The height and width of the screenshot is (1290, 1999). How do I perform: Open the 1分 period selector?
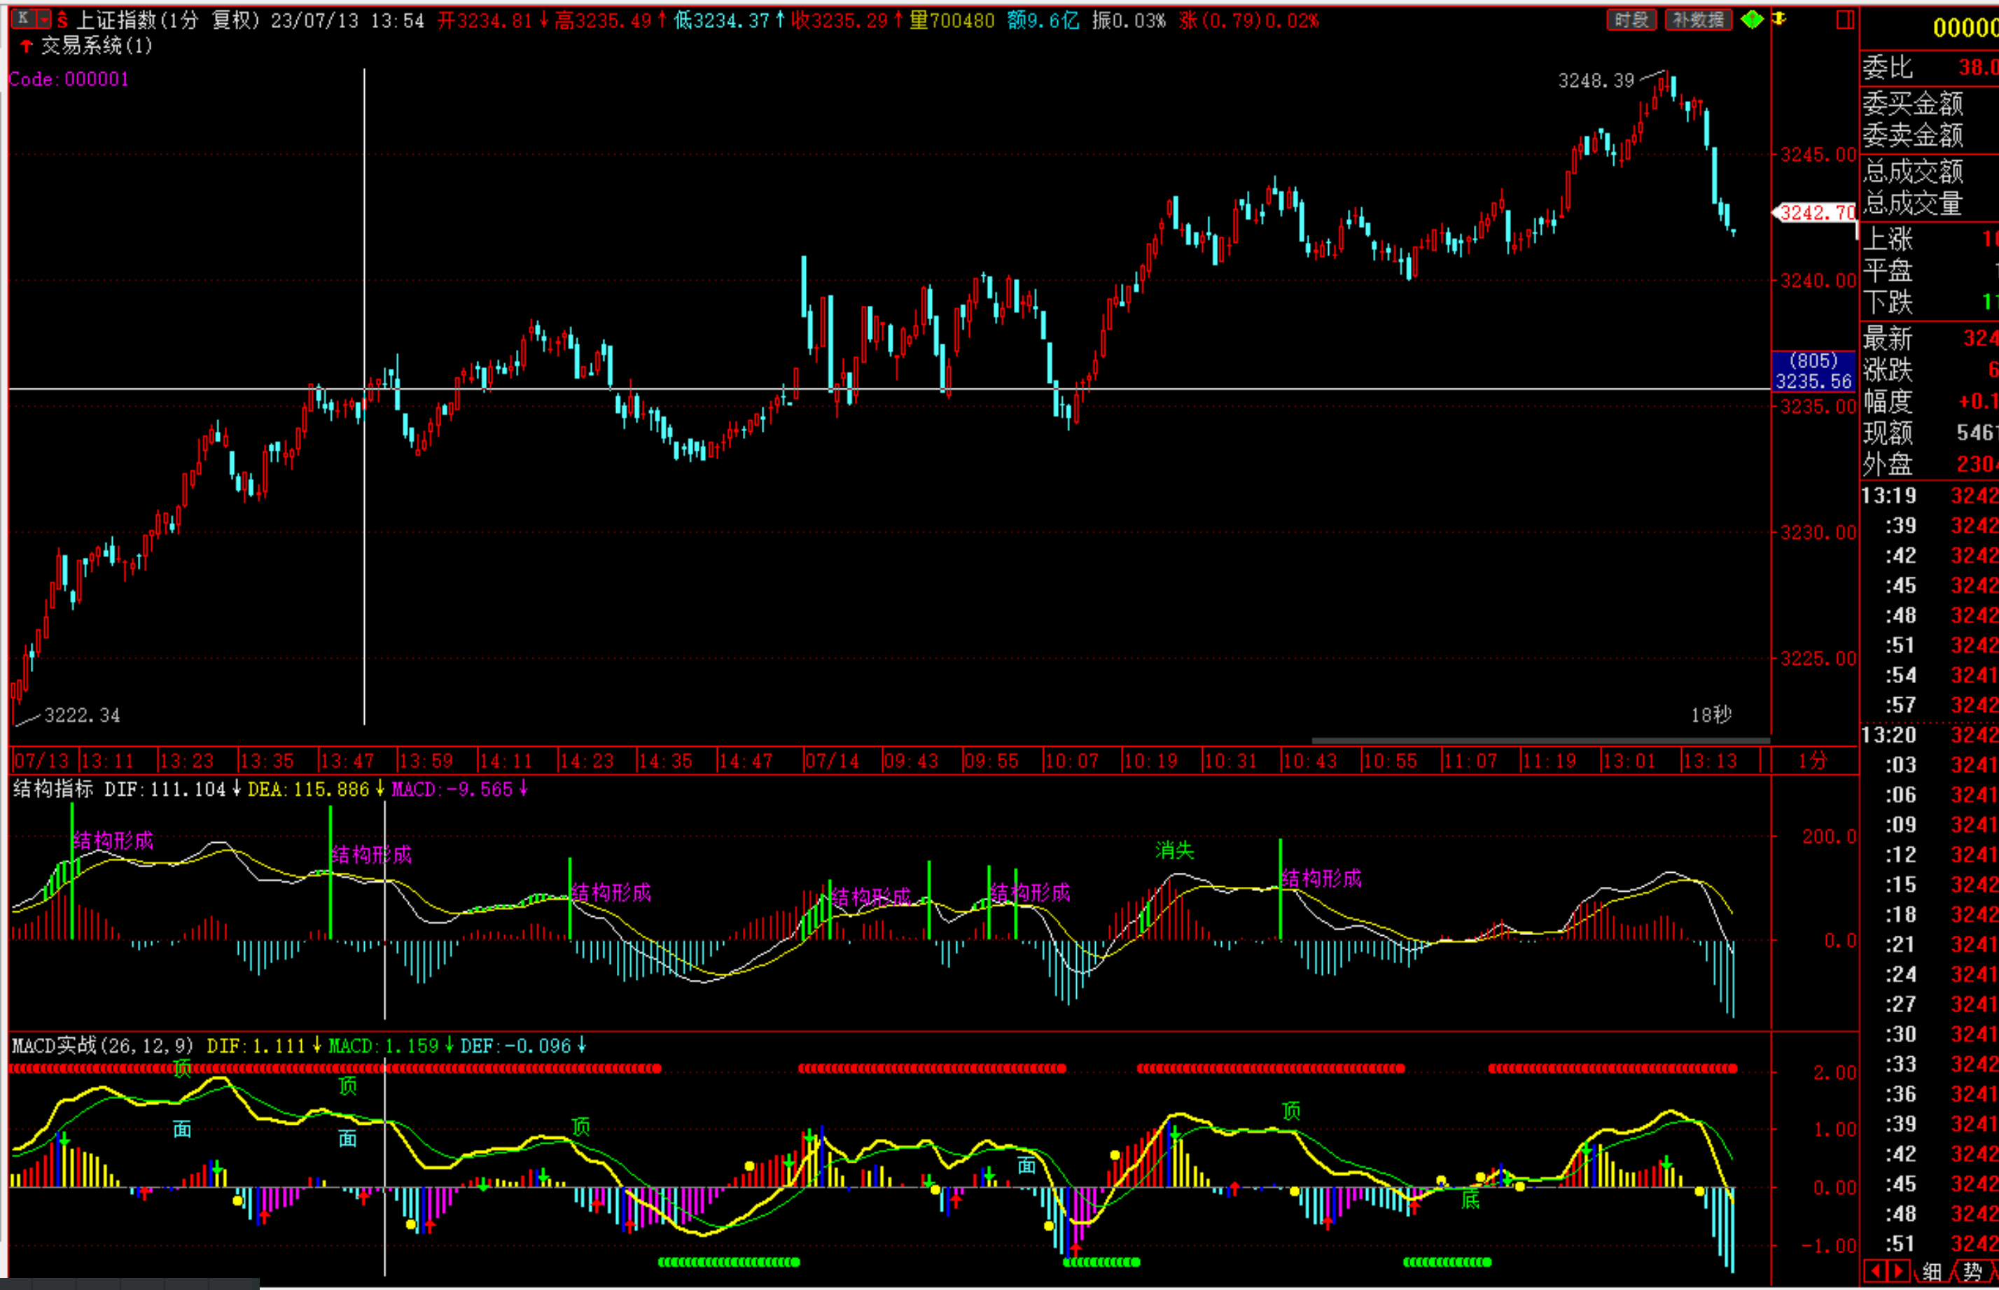pyautogui.click(x=1812, y=761)
